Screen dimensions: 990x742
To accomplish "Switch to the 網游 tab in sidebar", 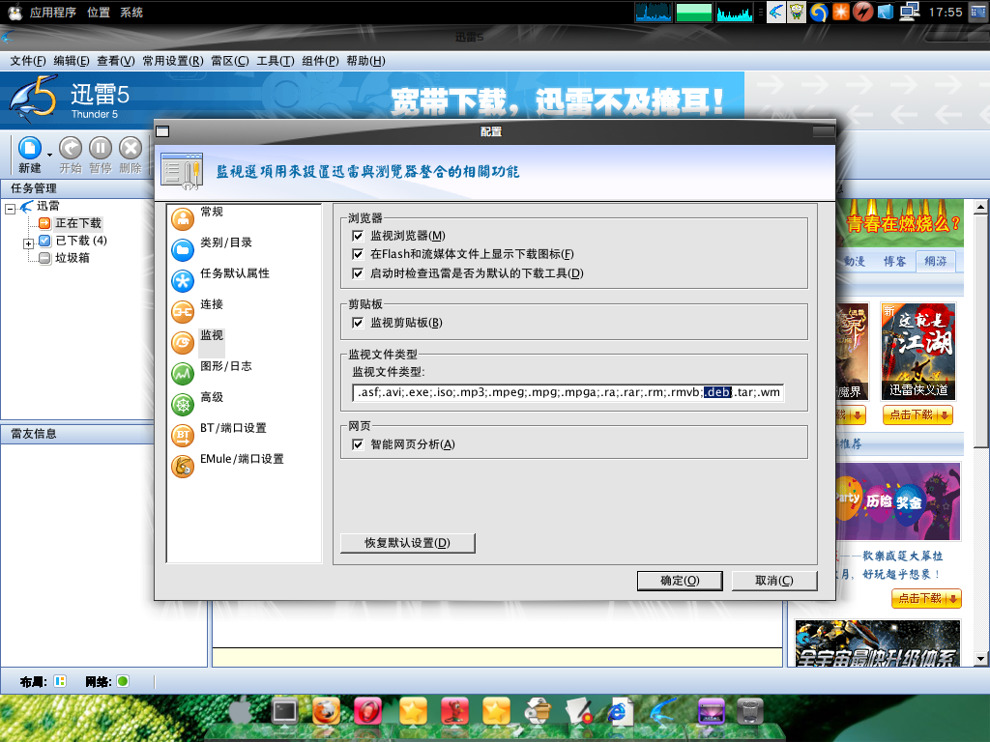I will click(936, 261).
